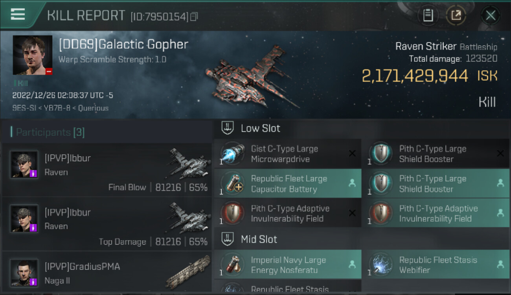Copy the kill report ID icon
511x295 pixels.
click(x=194, y=17)
